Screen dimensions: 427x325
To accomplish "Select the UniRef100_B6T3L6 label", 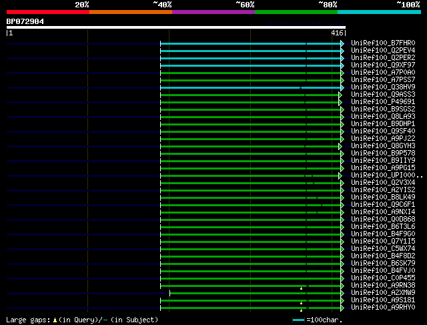I will click(x=383, y=227).
